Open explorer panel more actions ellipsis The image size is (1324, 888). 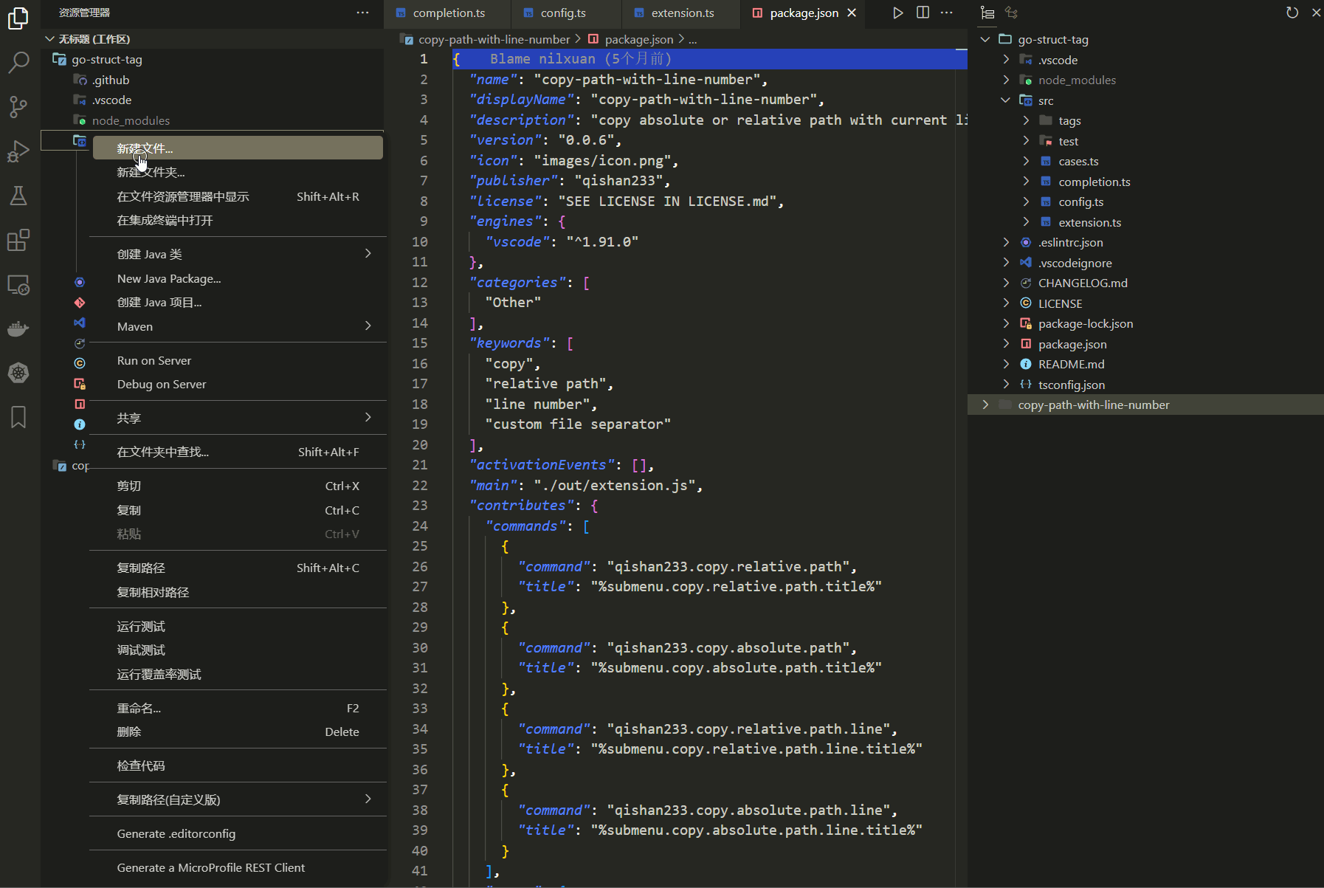click(362, 13)
